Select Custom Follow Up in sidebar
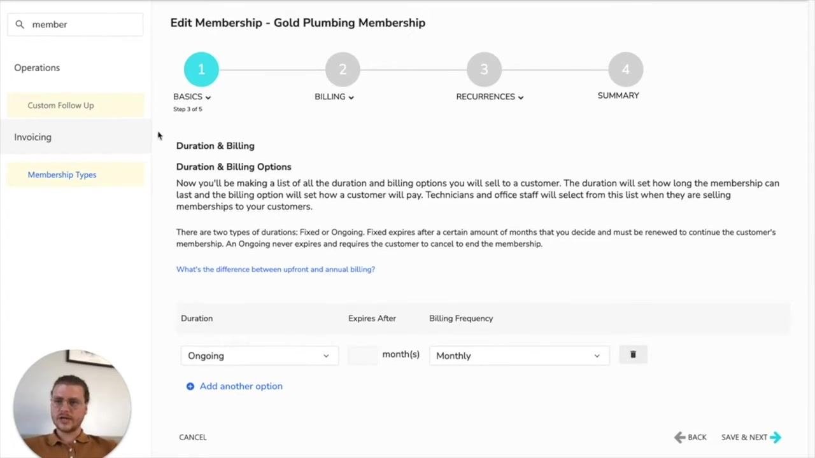The height and width of the screenshot is (458, 815). (x=76, y=106)
